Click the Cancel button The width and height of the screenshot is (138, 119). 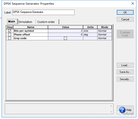coord(125,19)
